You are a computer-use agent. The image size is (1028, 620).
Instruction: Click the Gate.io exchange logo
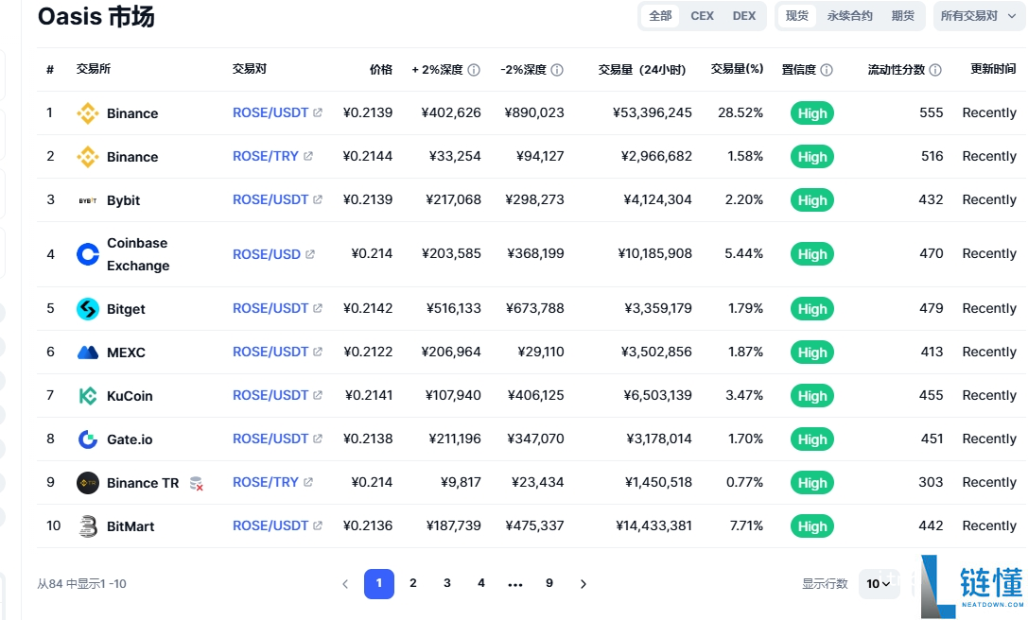point(88,439)
